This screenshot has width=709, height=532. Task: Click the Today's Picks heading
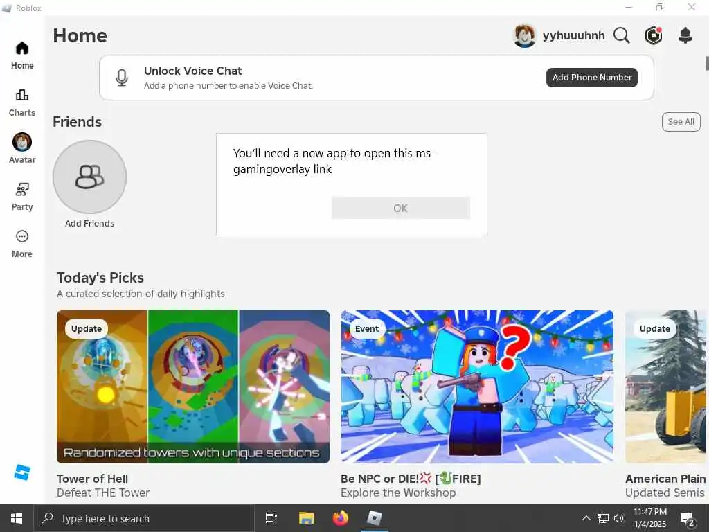coord(100,278)
